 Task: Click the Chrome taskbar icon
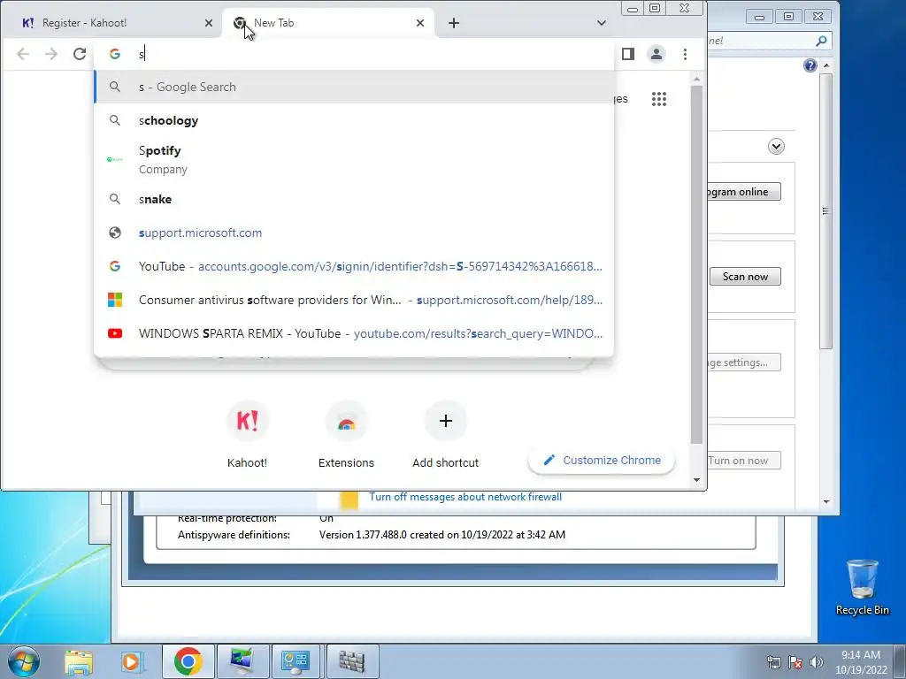click(188, 661)
